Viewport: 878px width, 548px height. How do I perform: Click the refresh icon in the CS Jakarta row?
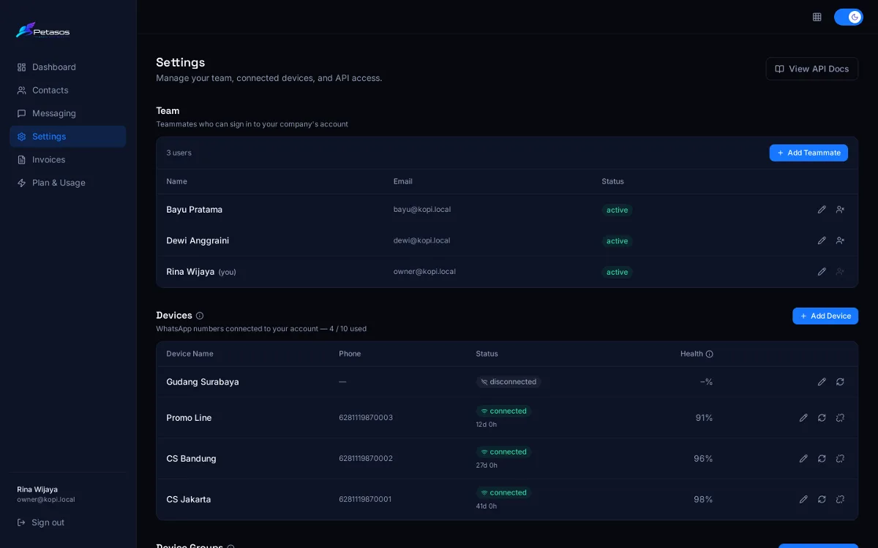click(x=822, y=500)
